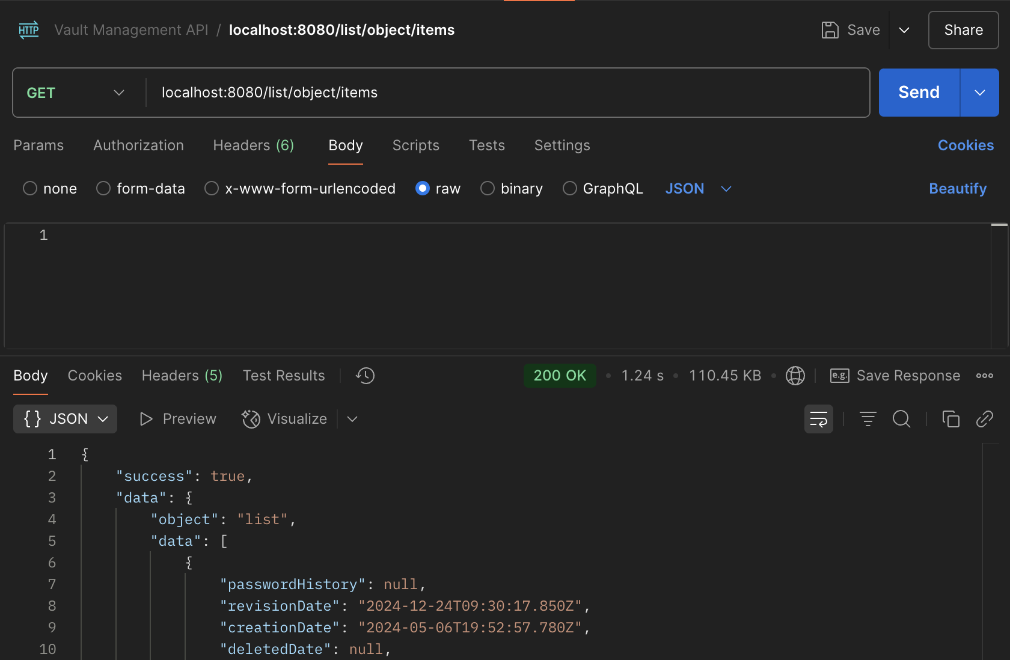Click the request title localhost:8080/list/object/items
The height and width of the screenshot is (660, 1010).
point(341,30)
